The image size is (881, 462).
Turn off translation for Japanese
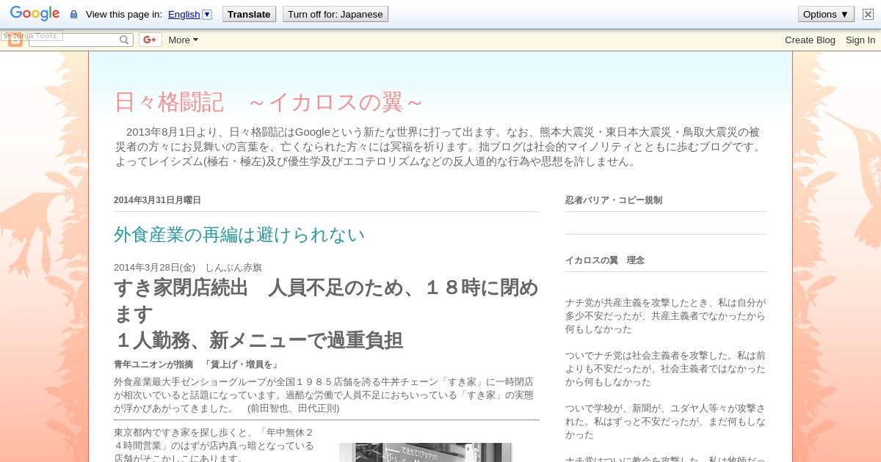tap(335, 14)
